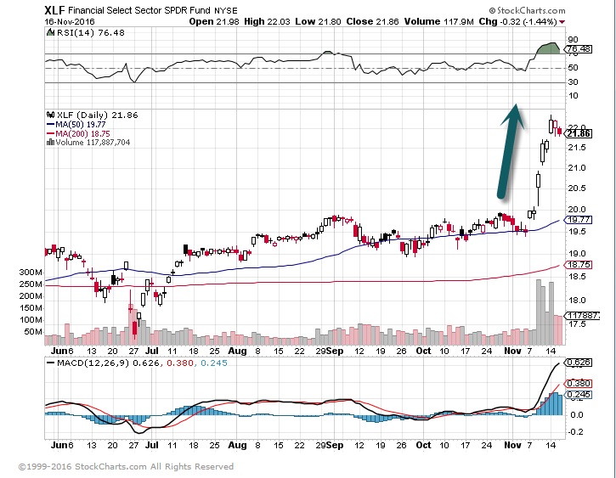Click the 30 label on RSI axis

coord(573,82)
